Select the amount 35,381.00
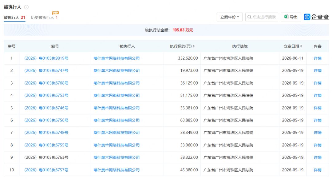This screenshot has height=179, width=332. pos(189,108)
